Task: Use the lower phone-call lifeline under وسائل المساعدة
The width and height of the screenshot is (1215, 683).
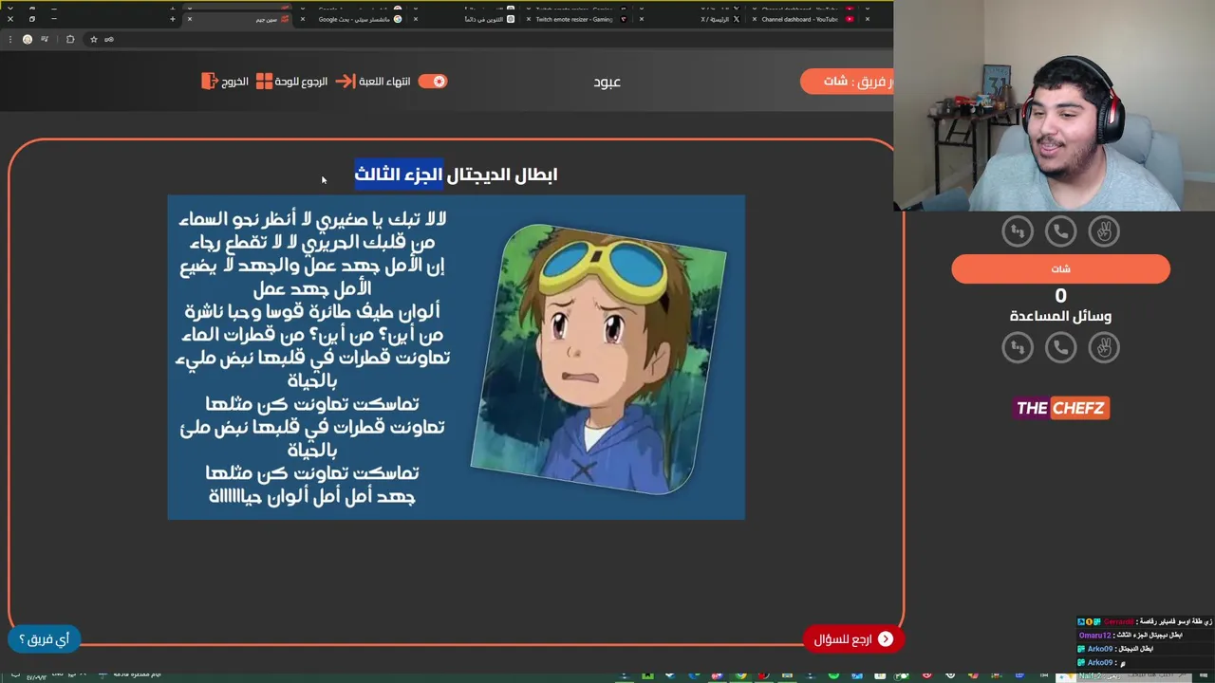Action: coord(1060,347)
